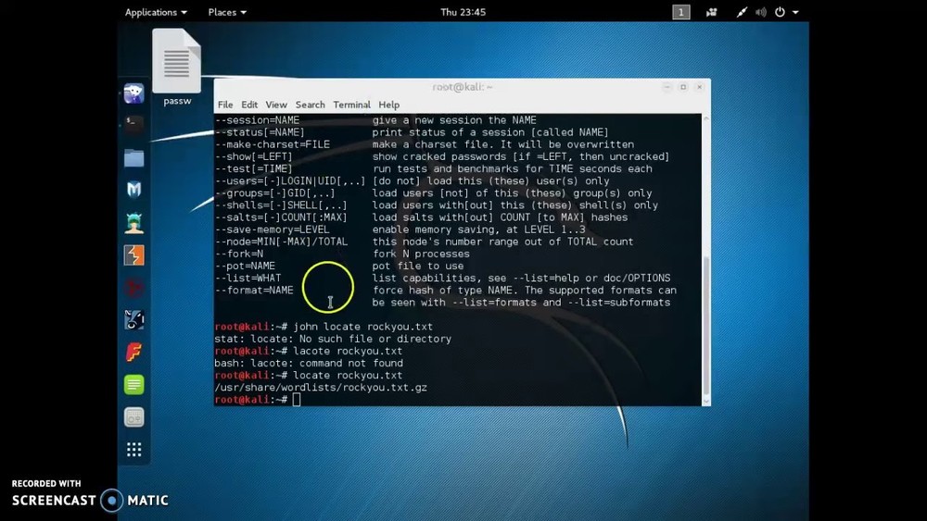Open the terminal File menu
927x521 pixels.
coord(225,105)
